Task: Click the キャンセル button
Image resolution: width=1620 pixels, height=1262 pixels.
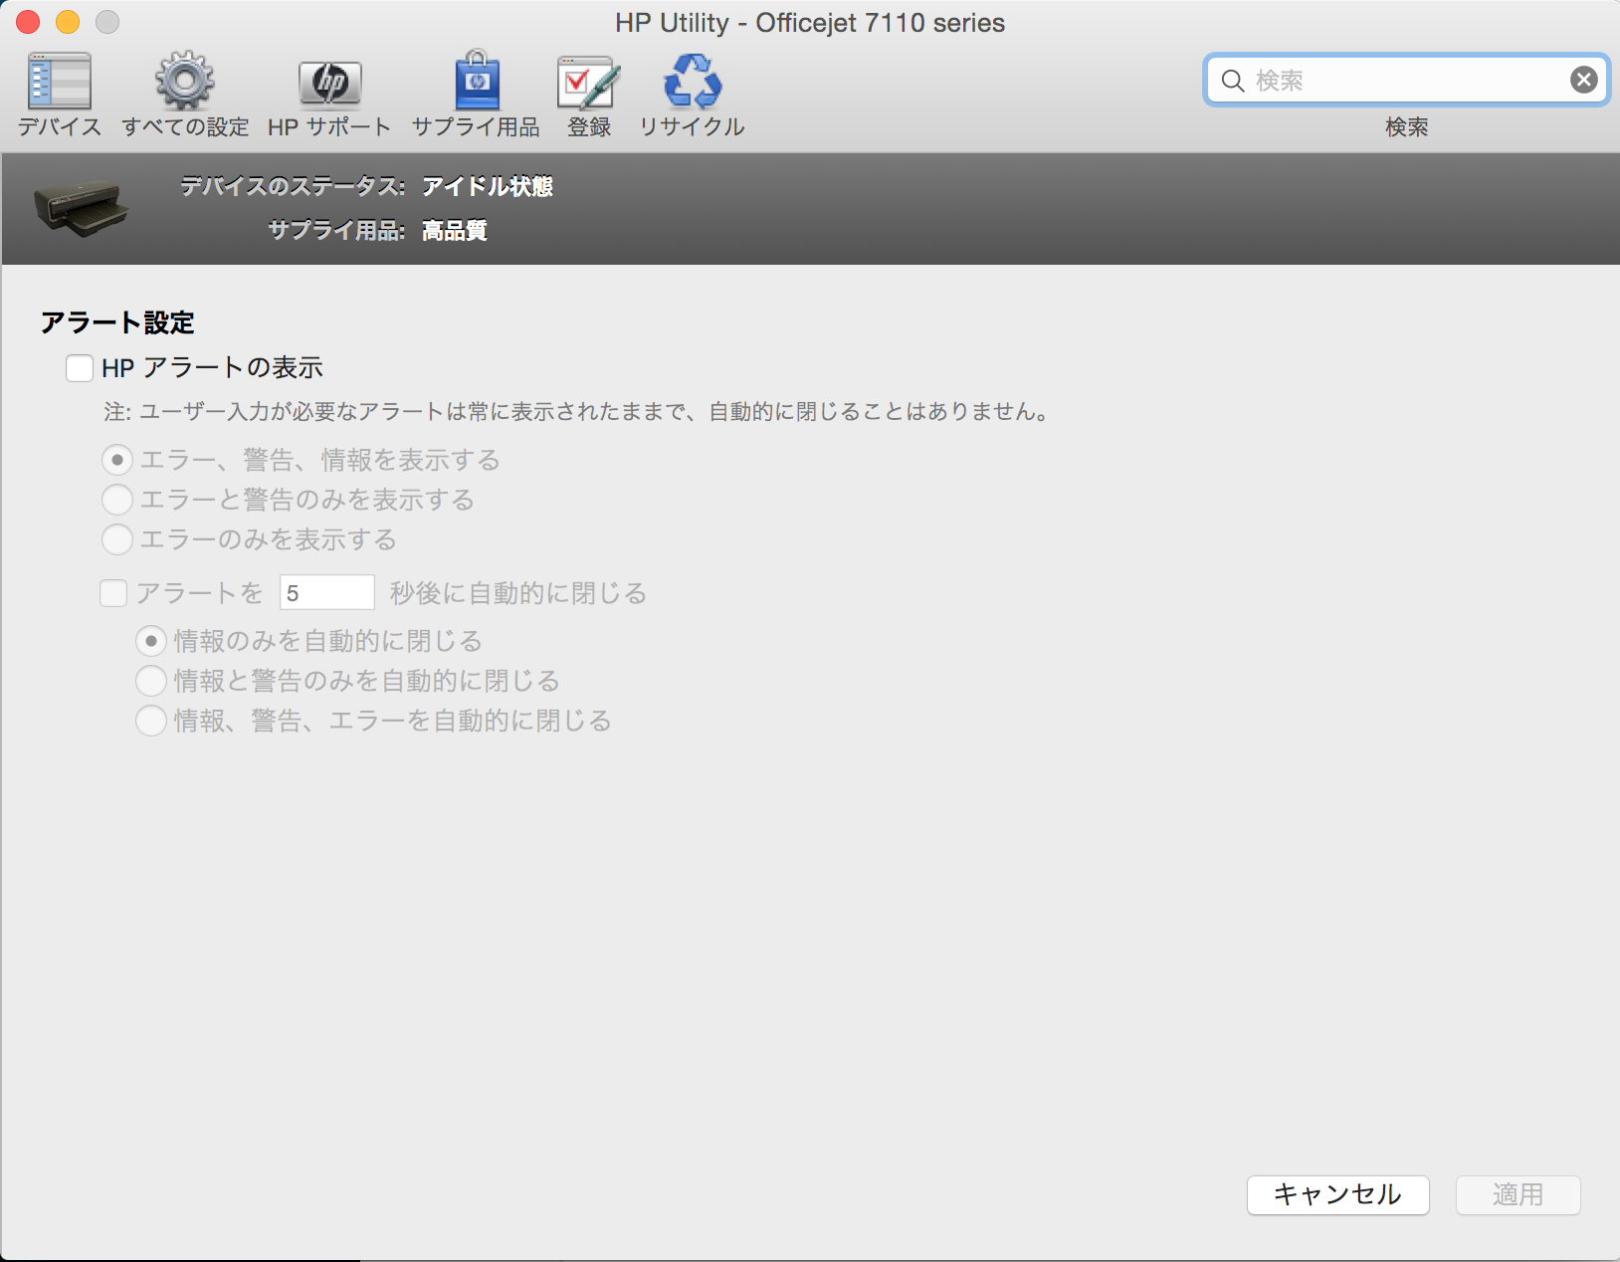Action: pyautogui.click(x=1337, y=1194)
